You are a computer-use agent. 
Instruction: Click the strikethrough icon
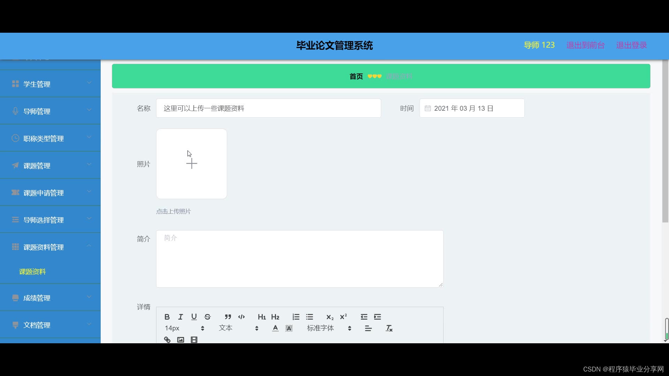point(208,317)
